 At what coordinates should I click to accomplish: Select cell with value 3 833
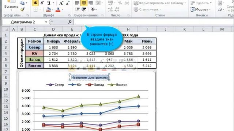(53, 65)
